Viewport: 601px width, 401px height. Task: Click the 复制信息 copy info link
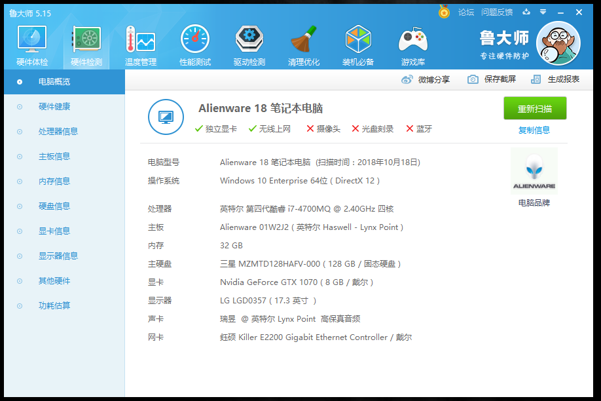(534, 130)
